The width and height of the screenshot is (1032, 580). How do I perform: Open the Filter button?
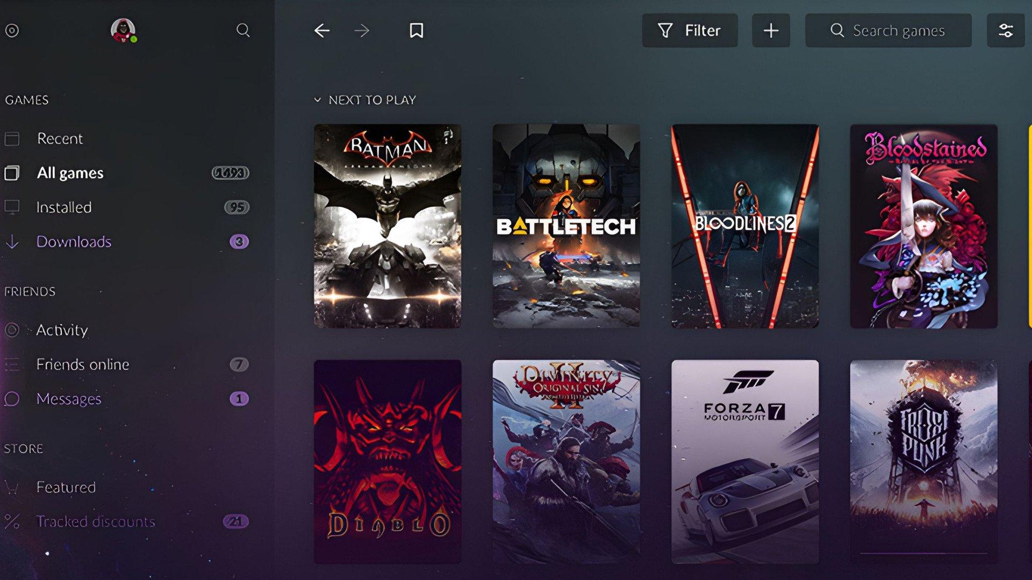tap(690, 31)
